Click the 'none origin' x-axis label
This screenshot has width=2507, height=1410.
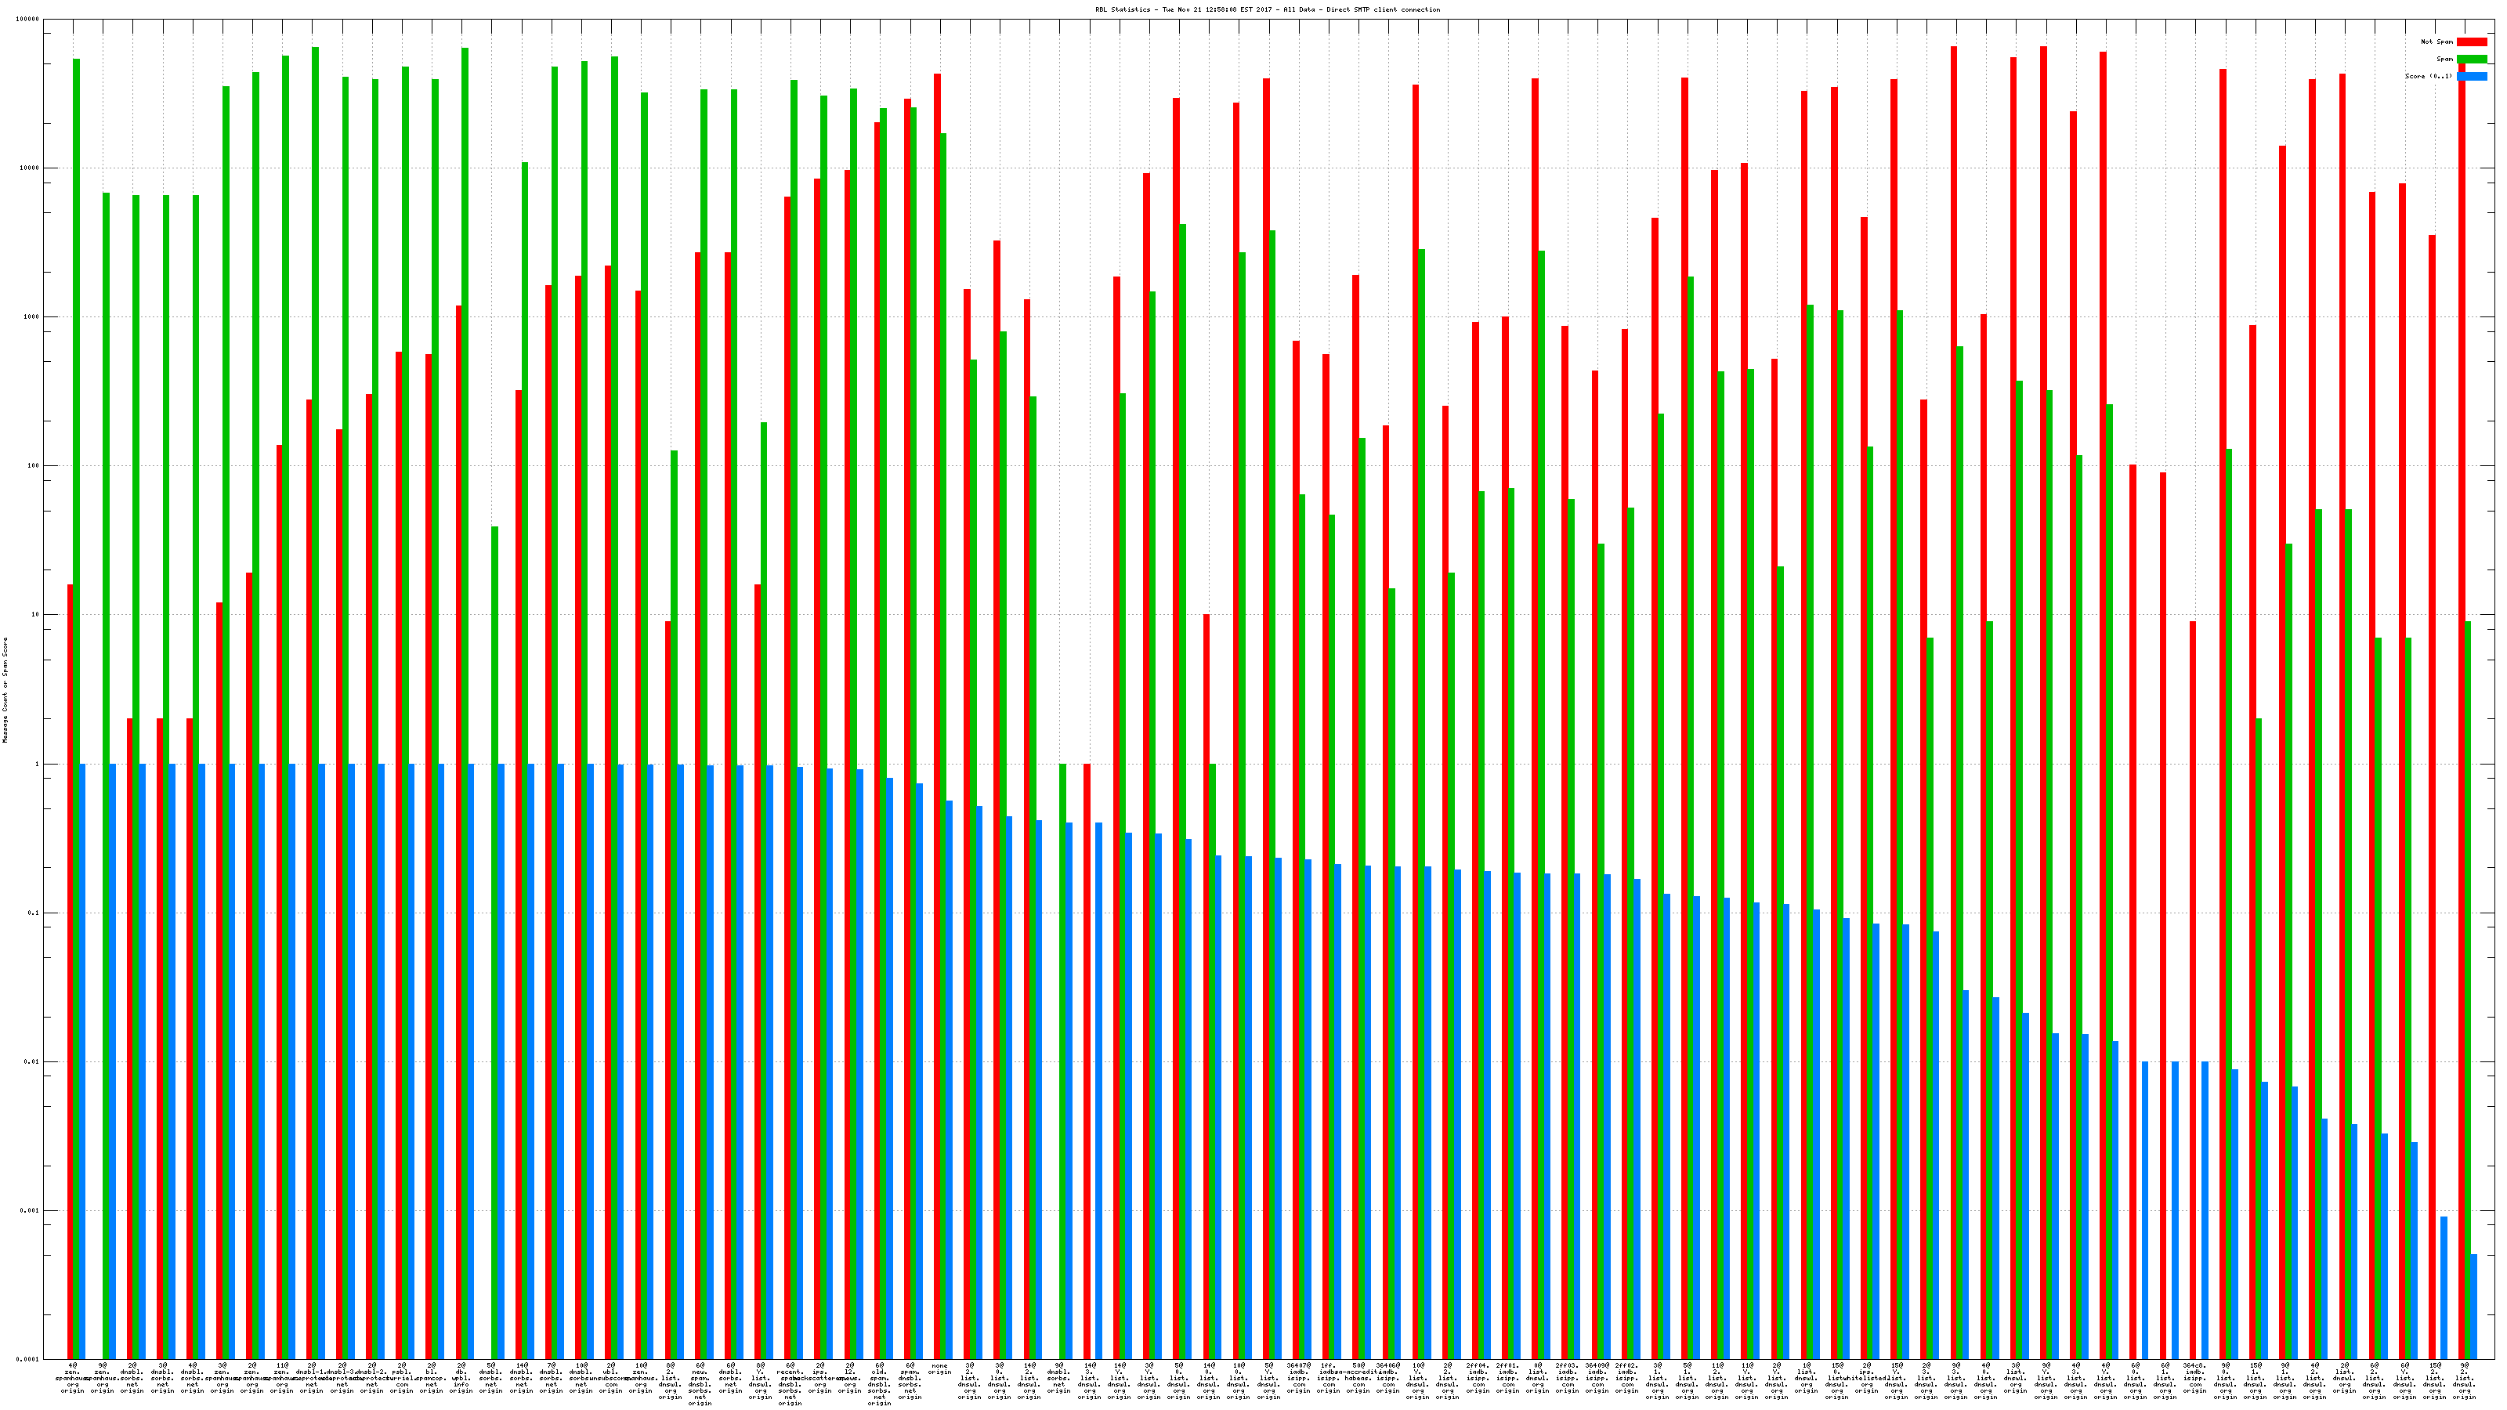point(939,1369)
